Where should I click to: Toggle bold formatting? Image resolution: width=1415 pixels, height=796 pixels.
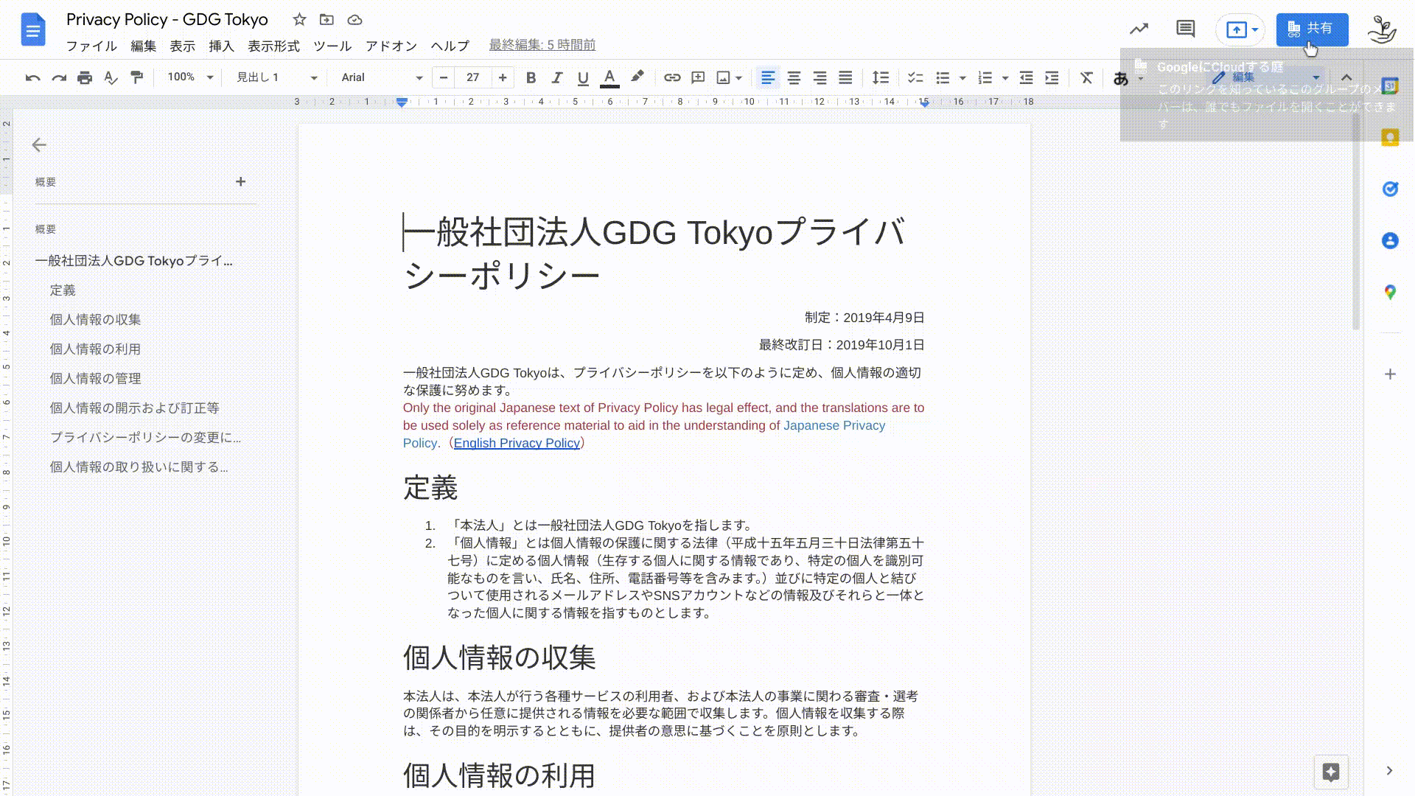click(x=531, y=77)
